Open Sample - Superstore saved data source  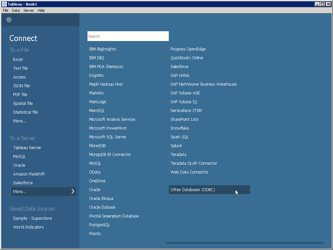pyautogui.click(x=32, y=218)
